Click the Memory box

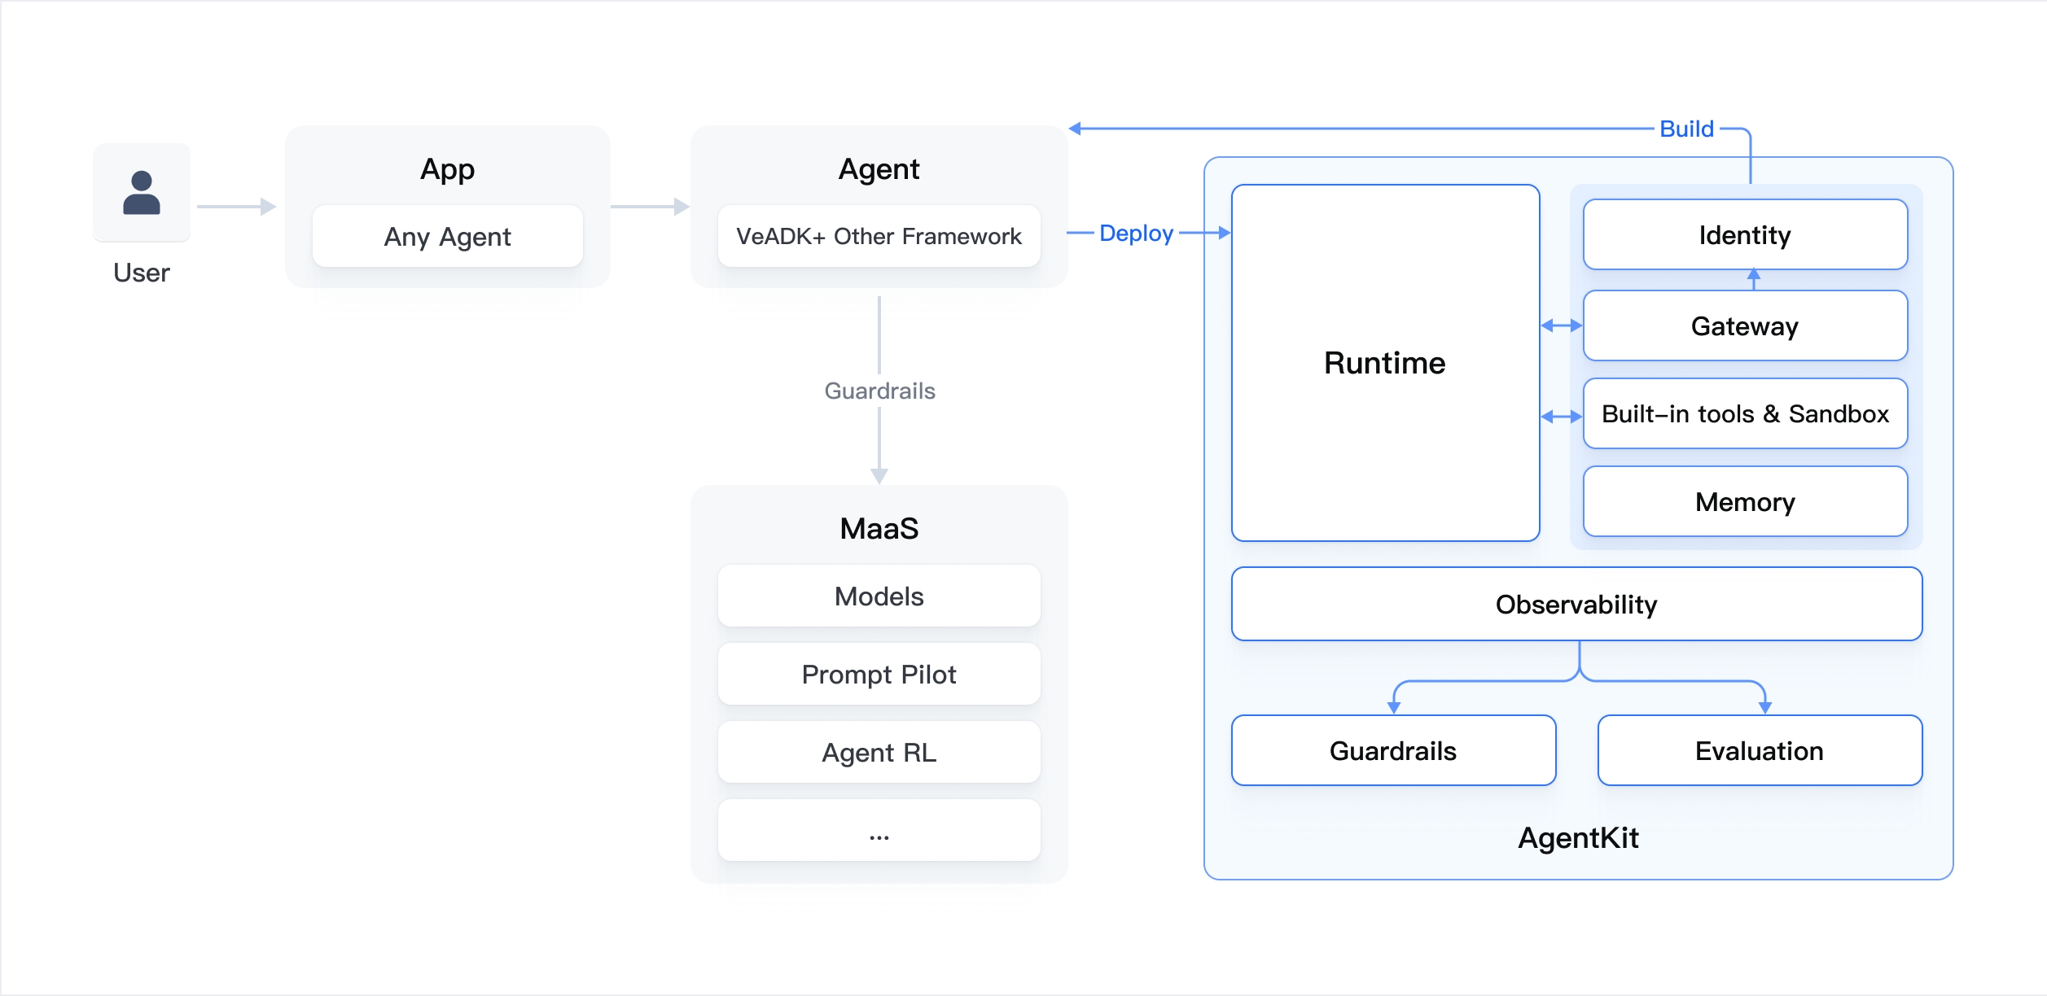point(1744,502)
